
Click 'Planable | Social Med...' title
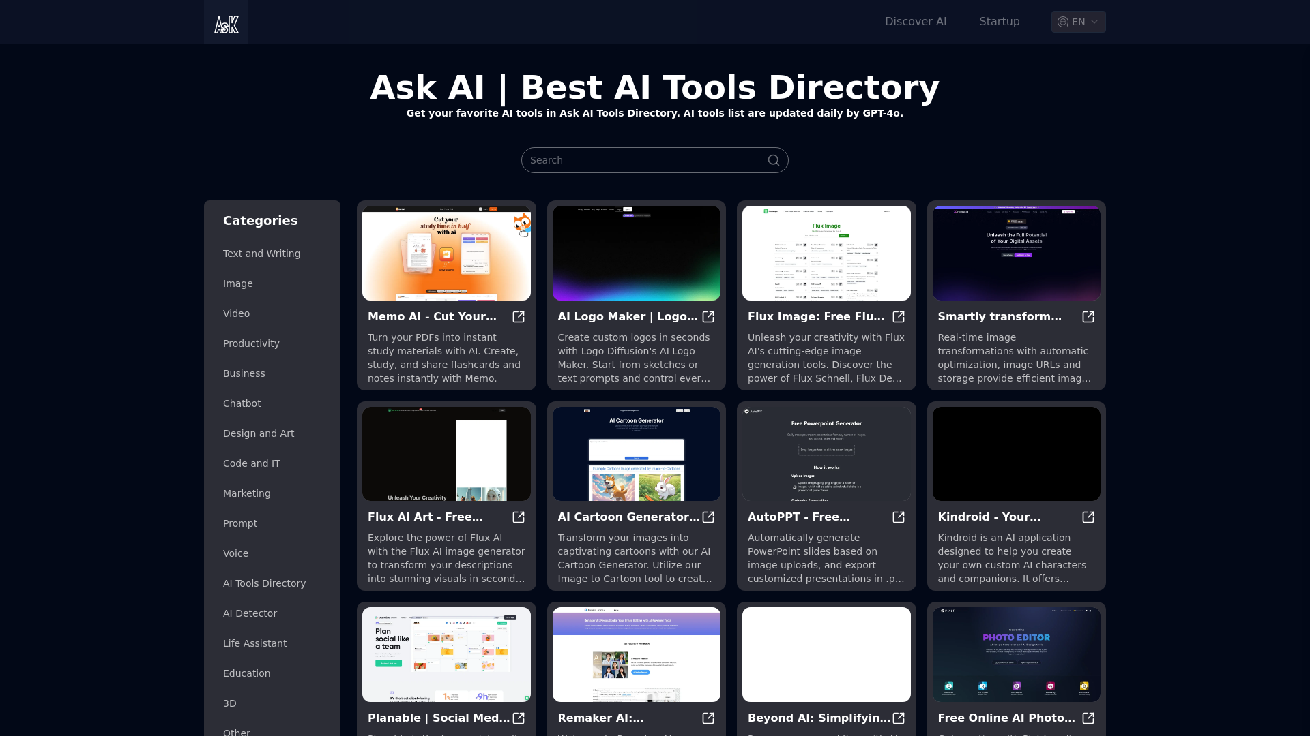[x=439, y=718]
